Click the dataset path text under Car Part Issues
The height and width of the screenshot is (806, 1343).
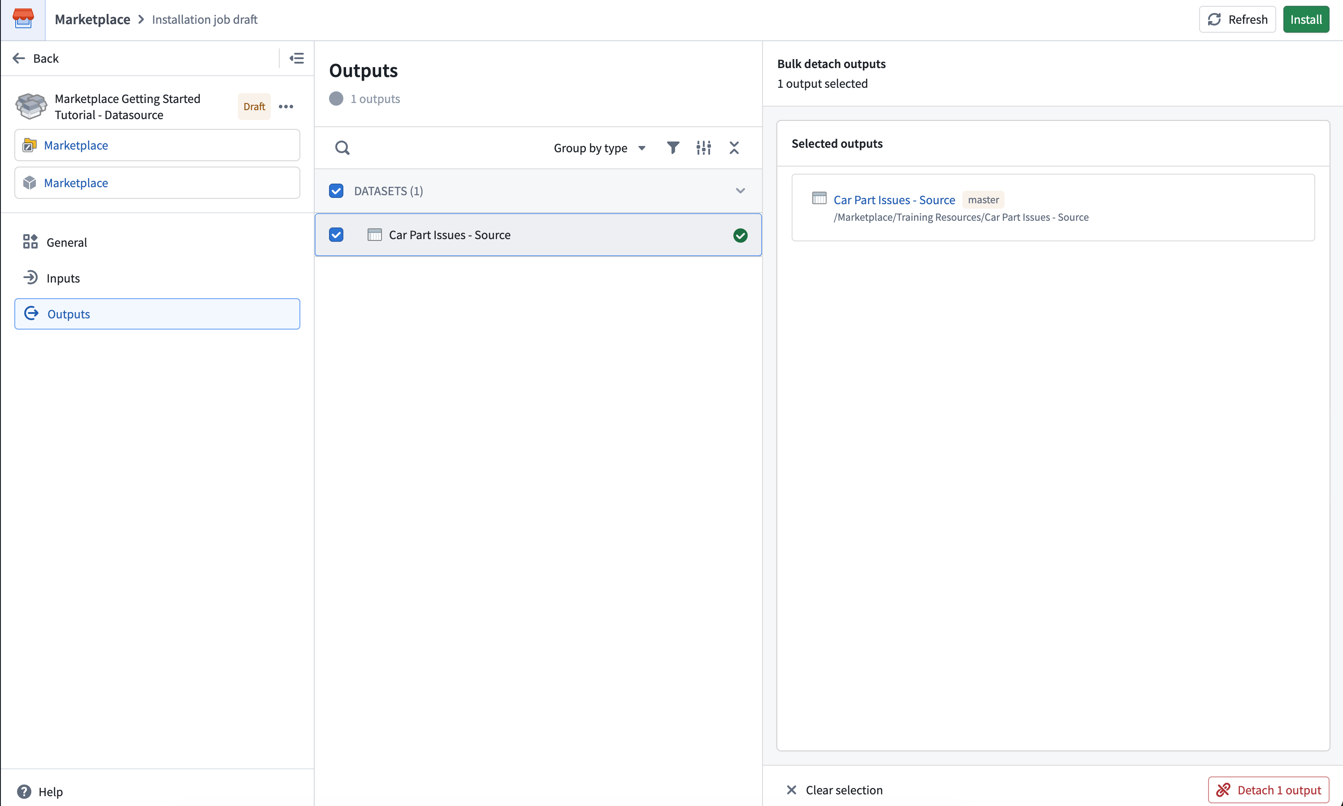coord(961,217)
